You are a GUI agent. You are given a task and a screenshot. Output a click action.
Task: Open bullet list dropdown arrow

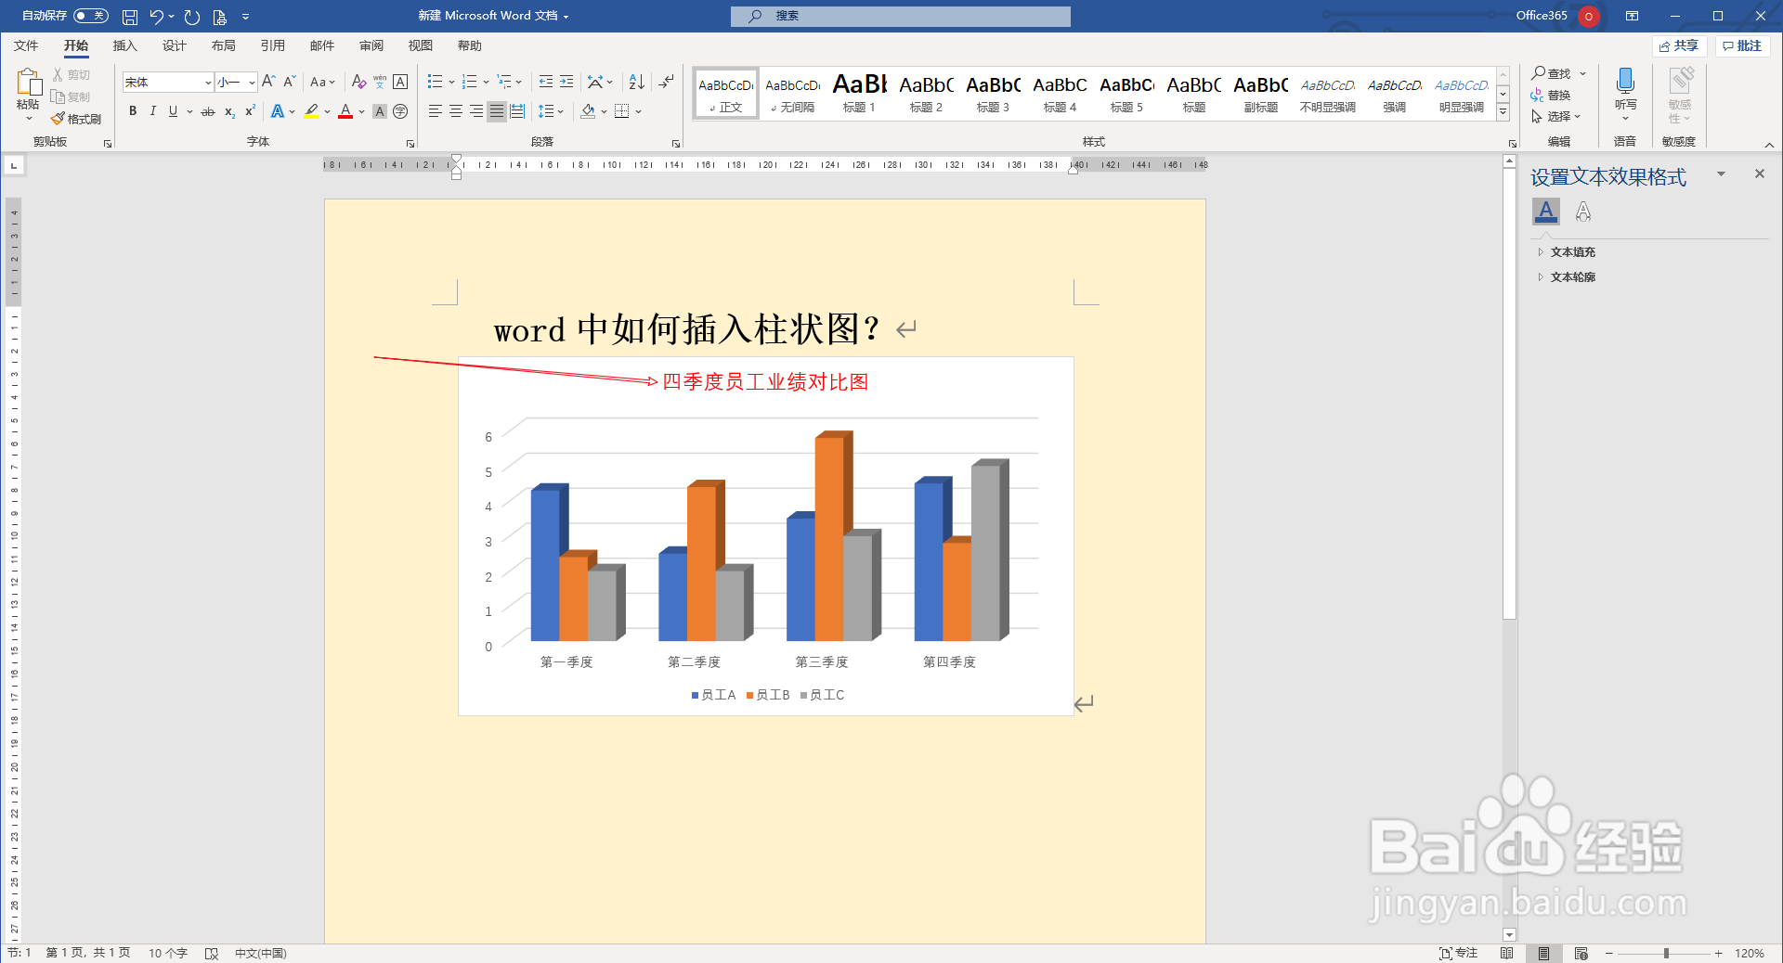click(x=451, y=82)
